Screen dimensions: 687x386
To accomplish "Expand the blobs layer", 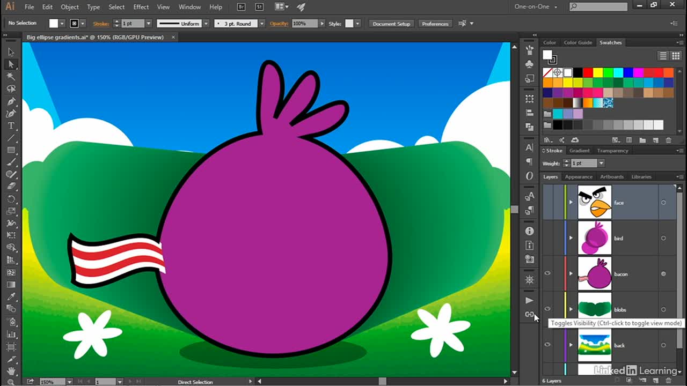I will 571,309.
